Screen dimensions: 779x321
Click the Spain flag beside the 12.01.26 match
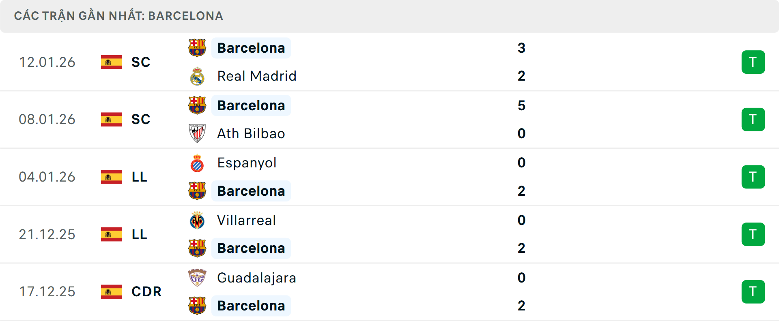(x=111, y=62)
